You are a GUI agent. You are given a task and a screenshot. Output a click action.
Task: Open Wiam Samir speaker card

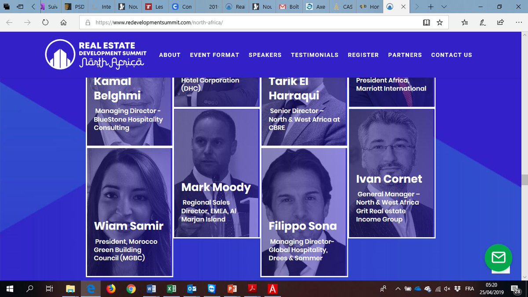129,212
